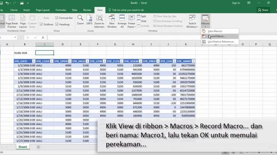Choose Use Relative References menu item
This screenshot has width=277, height=155.
tap(220, 42)
